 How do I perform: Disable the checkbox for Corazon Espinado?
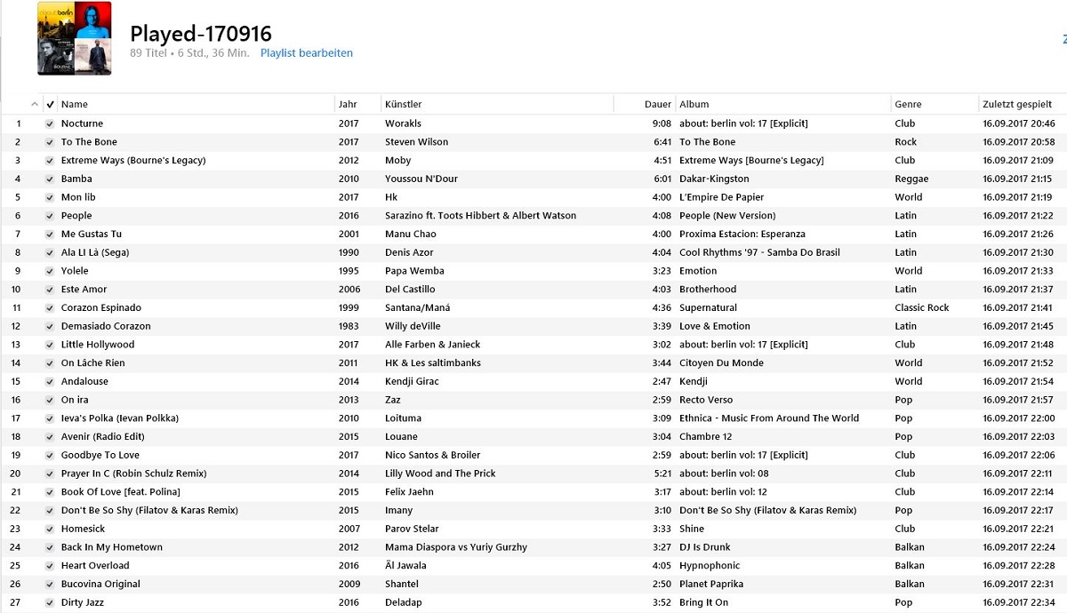pos(50,307)
